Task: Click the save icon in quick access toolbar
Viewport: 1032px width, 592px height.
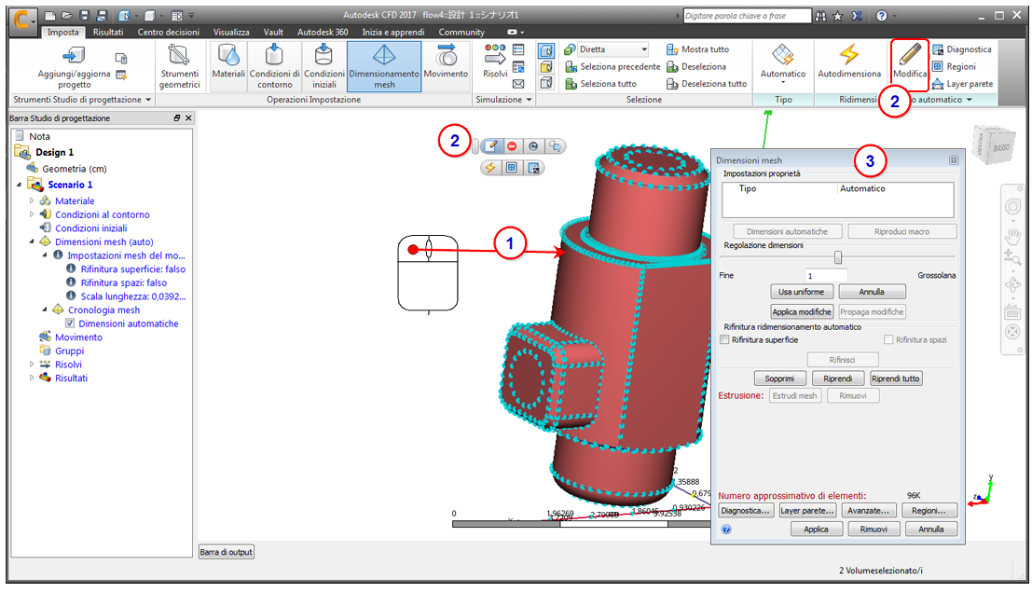Action: pyautogui.click(x=84, y=15)
